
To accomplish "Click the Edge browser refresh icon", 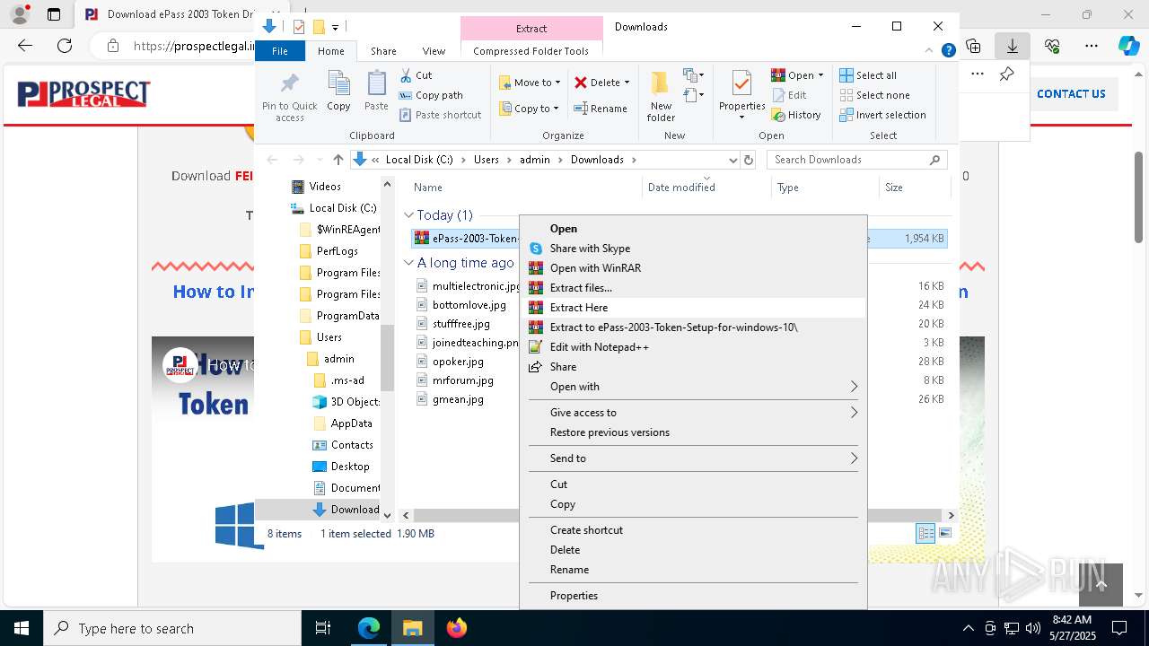I will pos(64,46).
